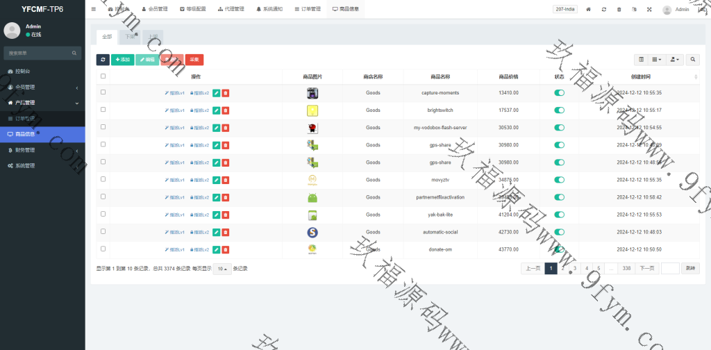This screenshot has width=711, height=350.
Task: Click the sidebar search menu input field
Action: point(38,53)
